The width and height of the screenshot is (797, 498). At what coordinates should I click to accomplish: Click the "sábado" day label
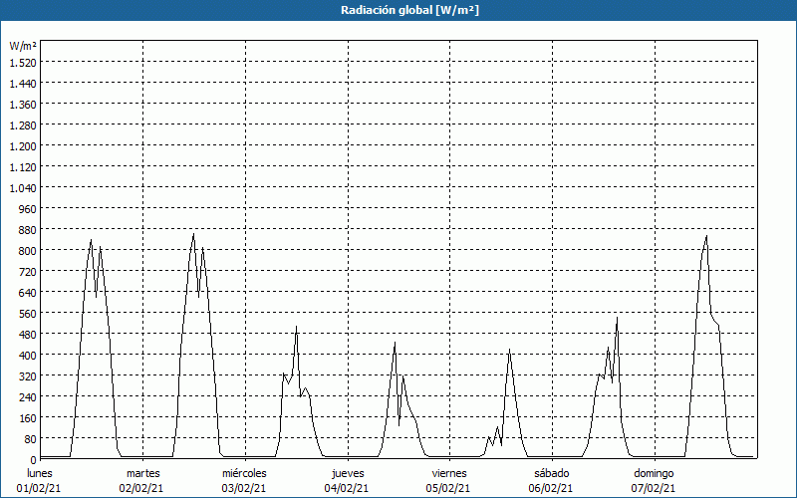tap(552, 473)
